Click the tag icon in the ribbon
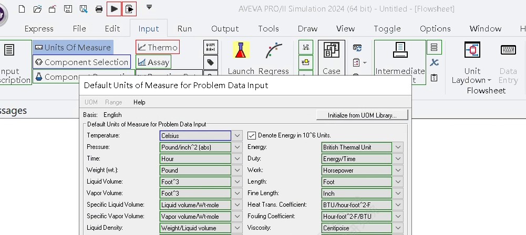526x235 pixels. point(211,62)
